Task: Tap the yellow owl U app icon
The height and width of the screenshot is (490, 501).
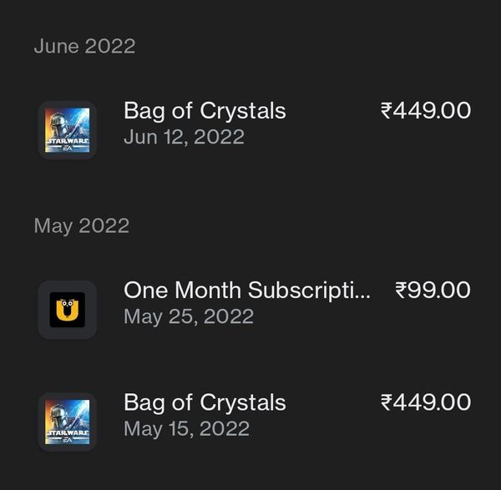Action: (67, 310)
